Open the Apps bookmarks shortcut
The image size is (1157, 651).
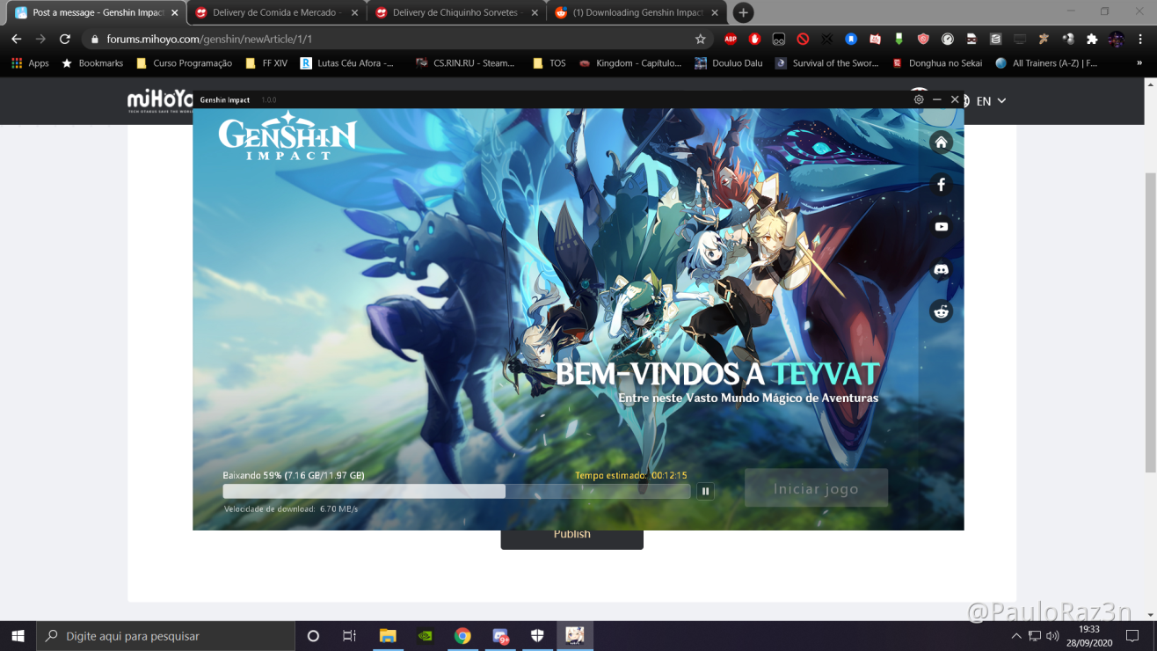30,63
